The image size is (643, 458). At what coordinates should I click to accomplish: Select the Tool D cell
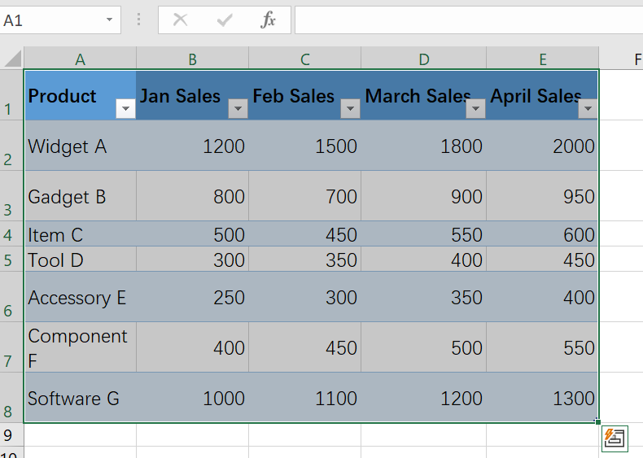81,259
